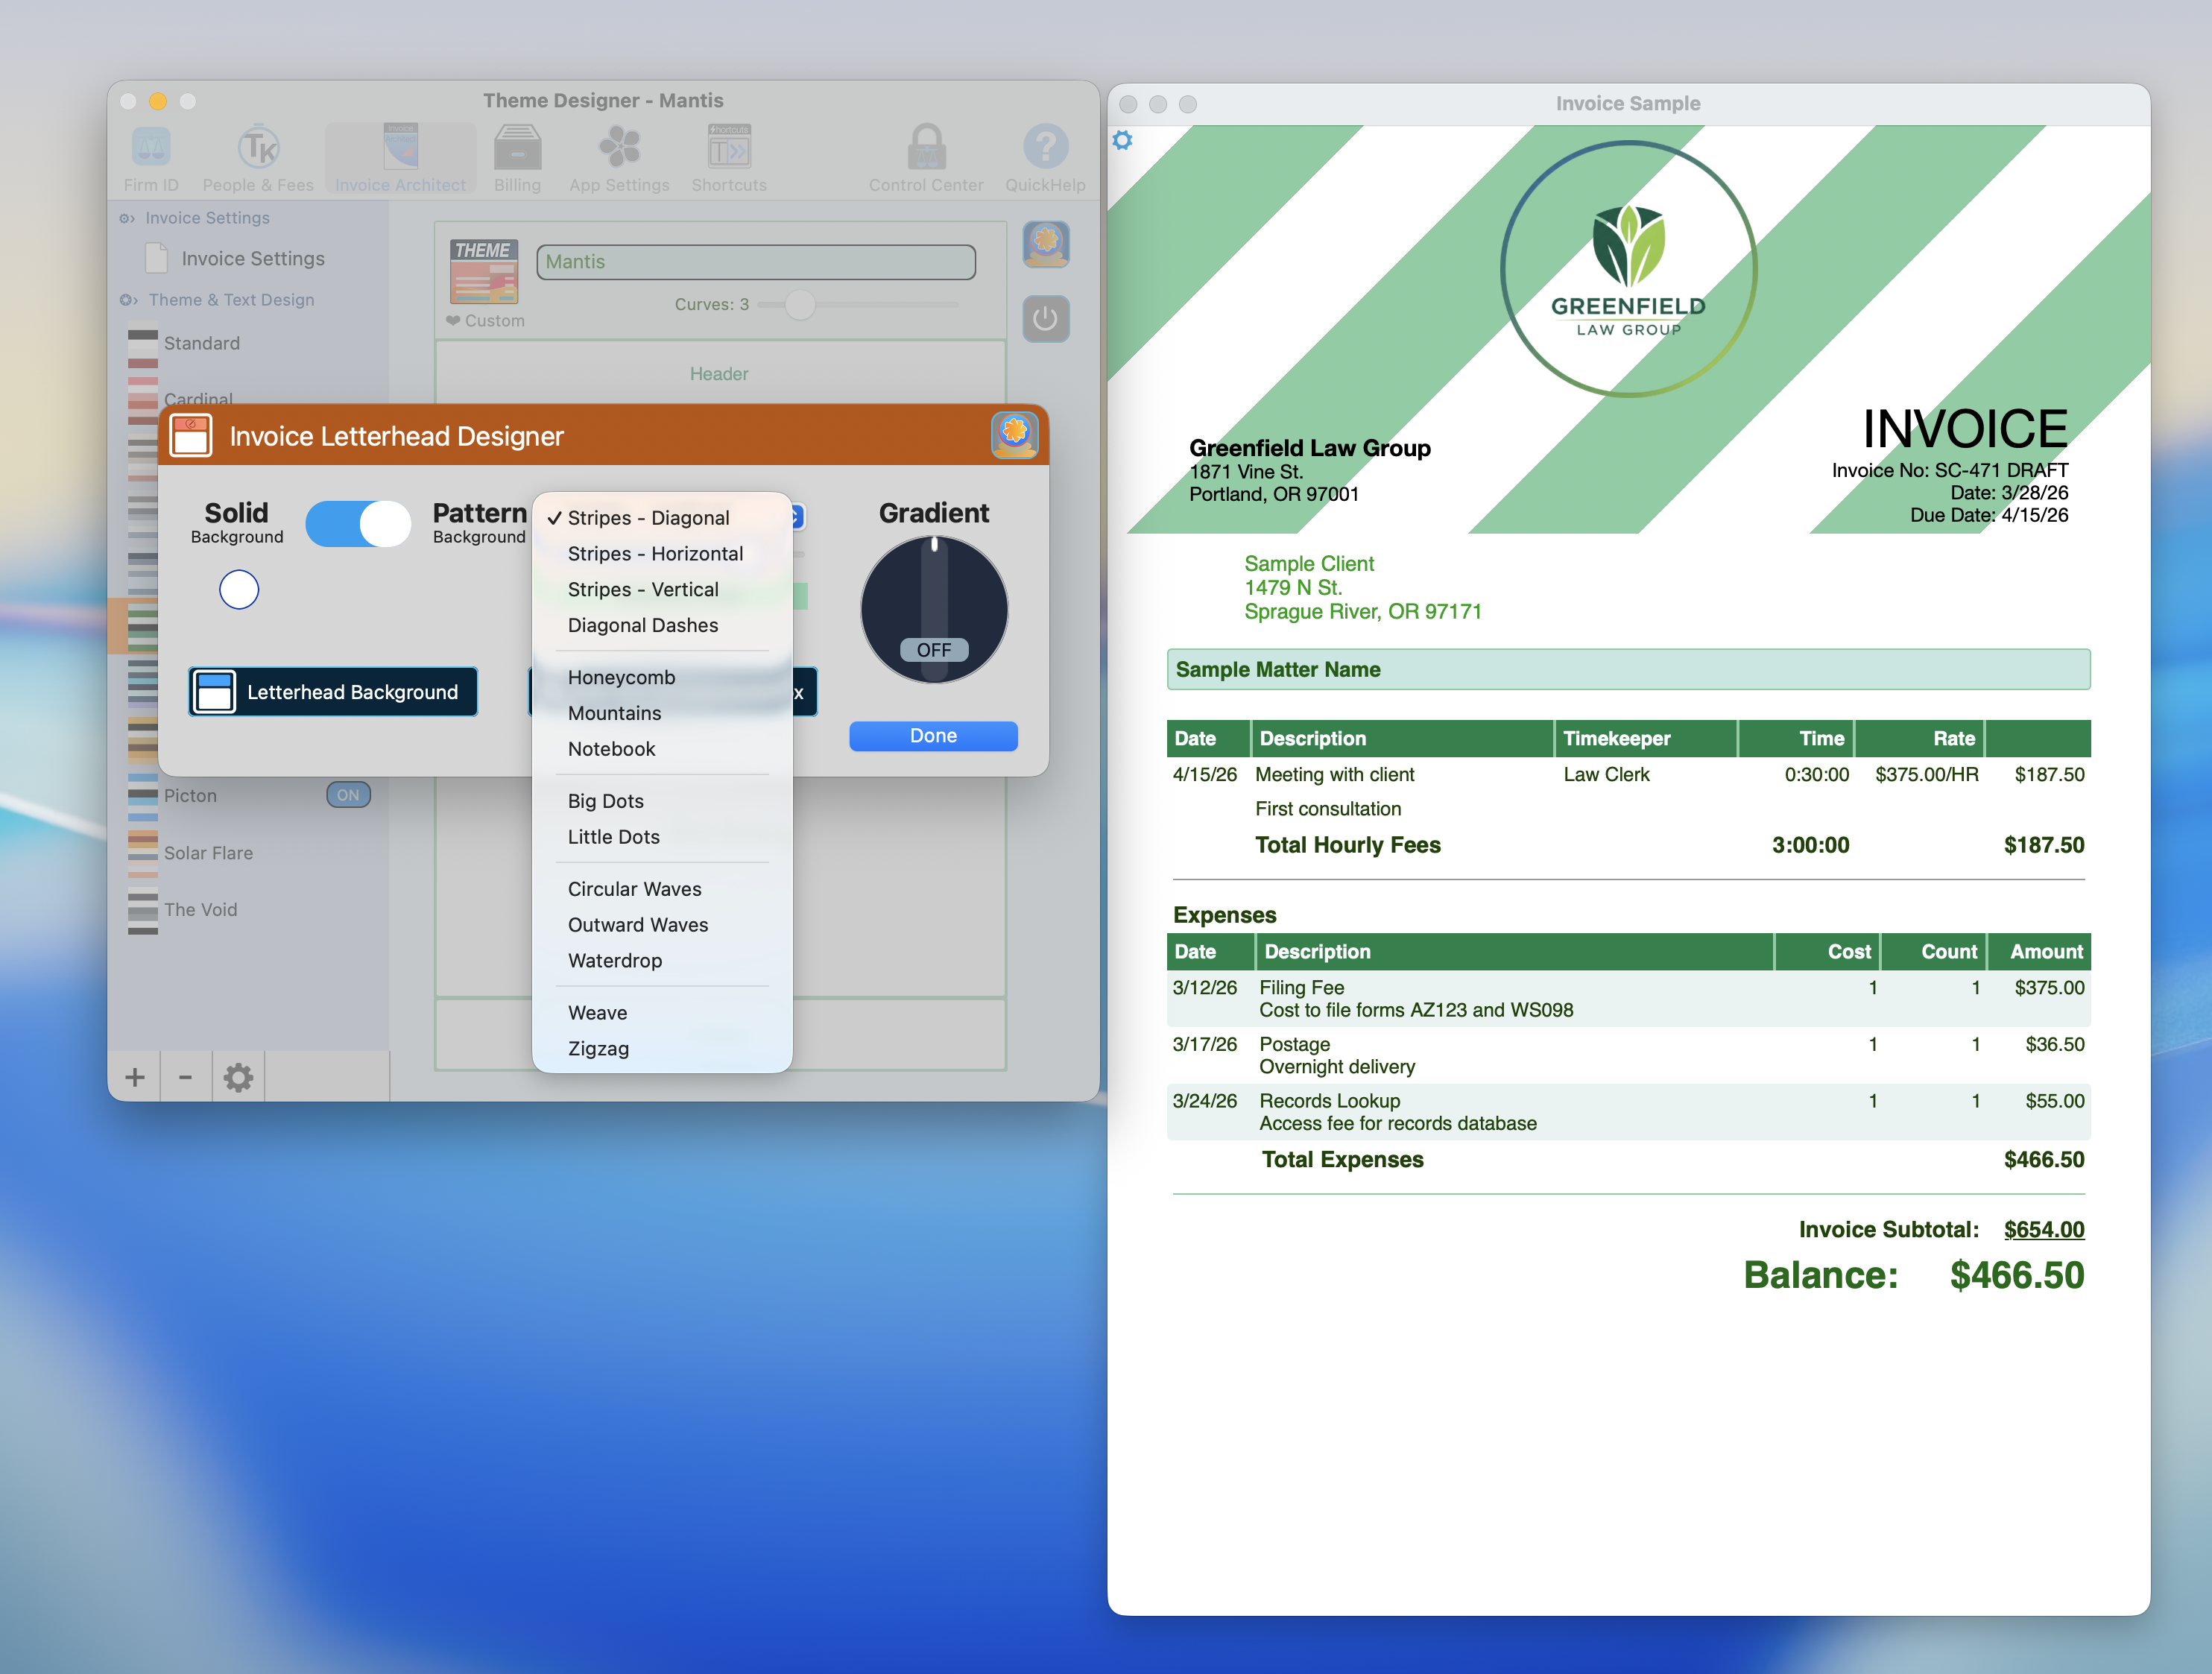This screenshot has width=2212, height=1674.
Task: Click the gear icon in Invoice Sample window
Action: [1123, 141]
